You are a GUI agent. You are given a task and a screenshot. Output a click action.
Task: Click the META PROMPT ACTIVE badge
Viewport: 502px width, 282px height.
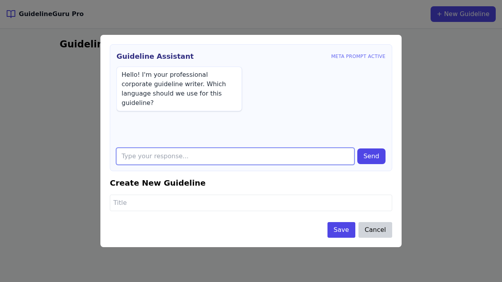tap(358, 56)
